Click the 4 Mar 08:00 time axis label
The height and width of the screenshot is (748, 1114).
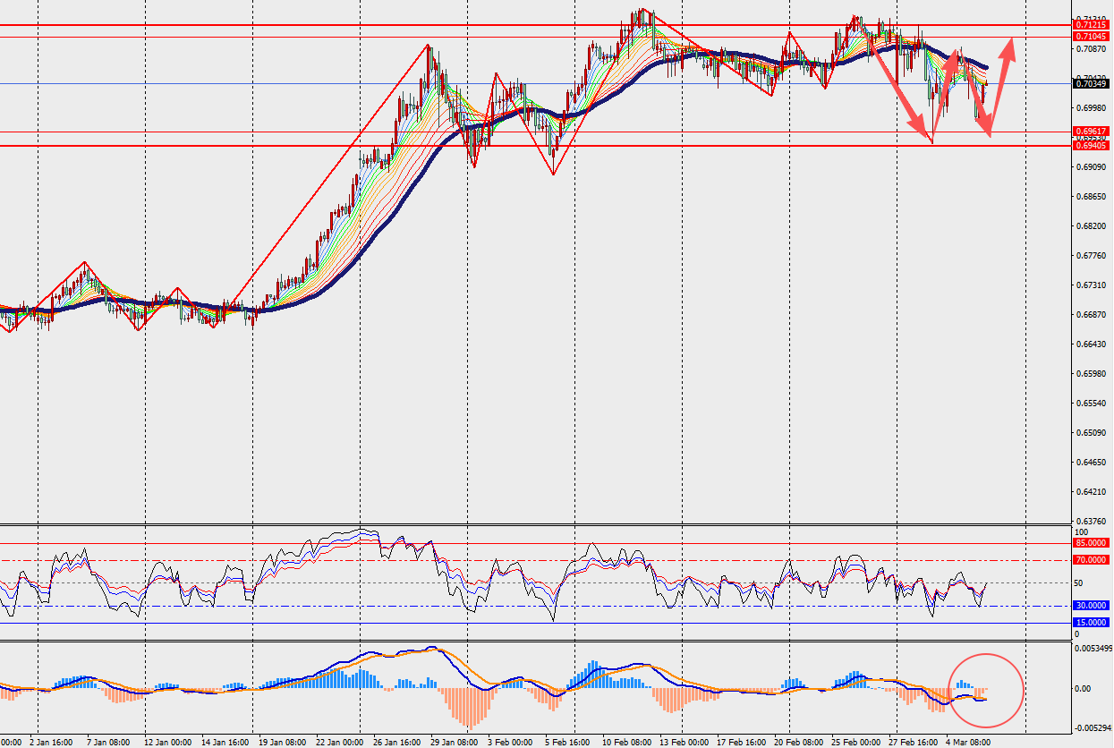968,742
